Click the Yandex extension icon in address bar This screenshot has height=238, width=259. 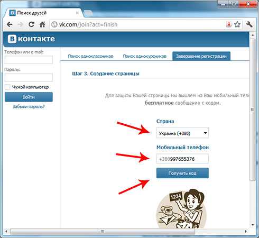pos(229,24)
